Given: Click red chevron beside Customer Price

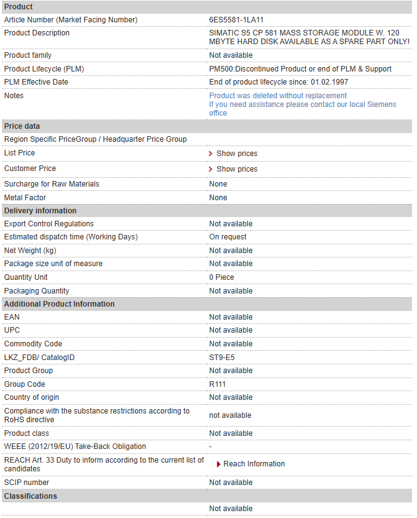Looking at the screenshot, I should (x=210, y=169).
